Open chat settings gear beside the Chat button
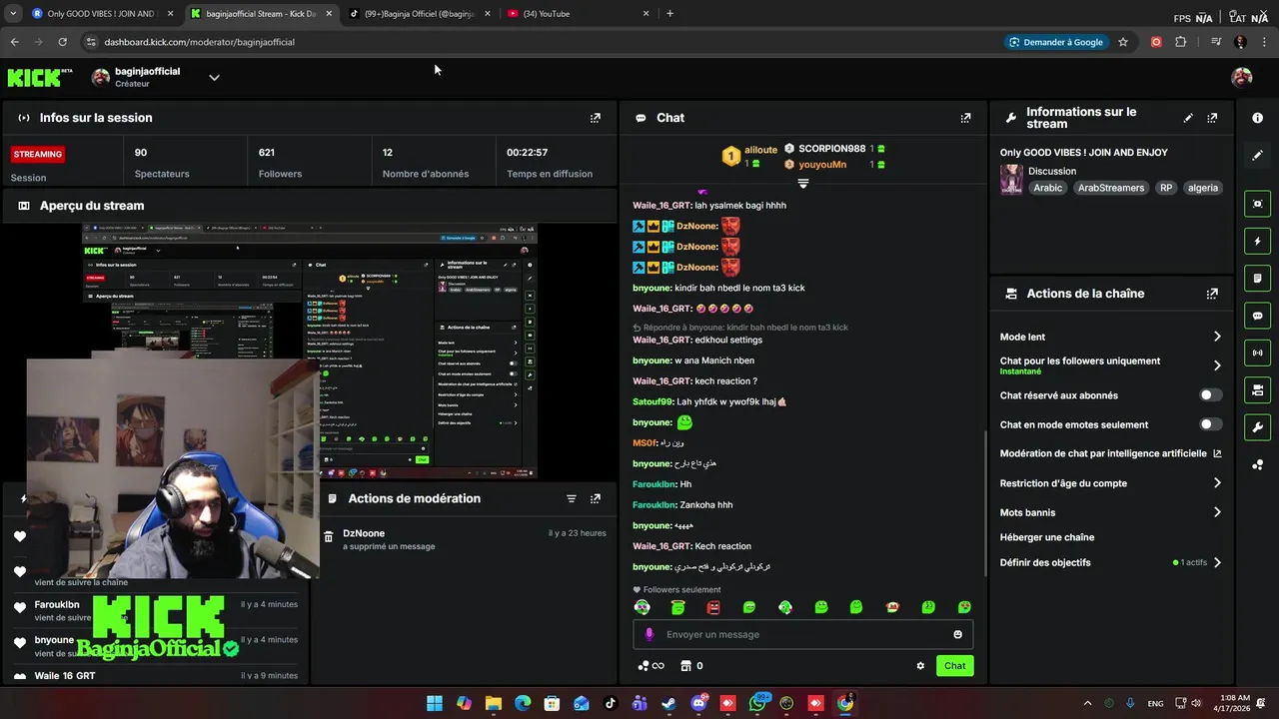The image size is (1279, 719). [x=920, y=666]
